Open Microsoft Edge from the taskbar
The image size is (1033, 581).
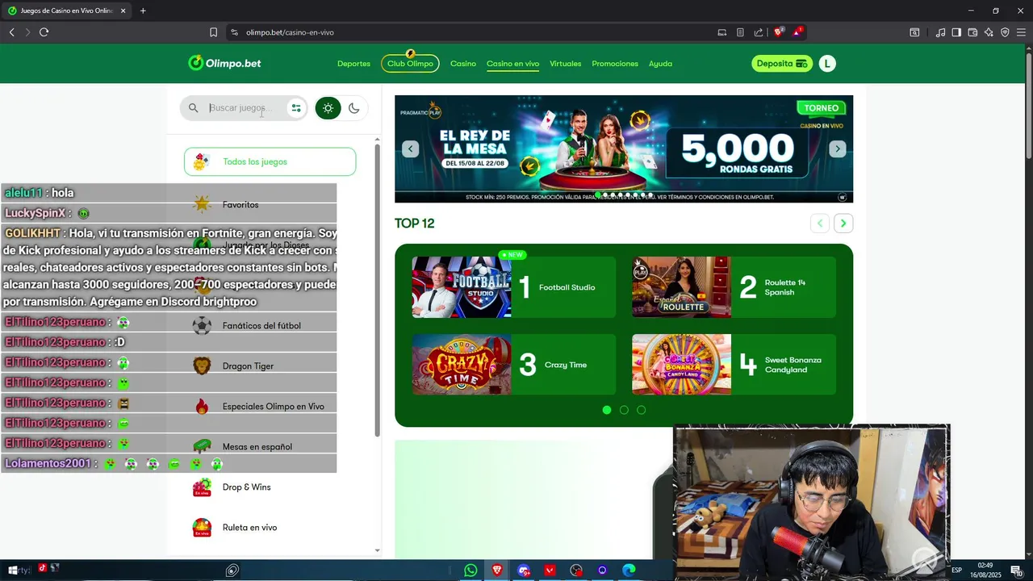(x=629, y=571)
